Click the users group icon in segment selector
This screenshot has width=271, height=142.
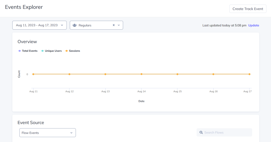[75, 25]
